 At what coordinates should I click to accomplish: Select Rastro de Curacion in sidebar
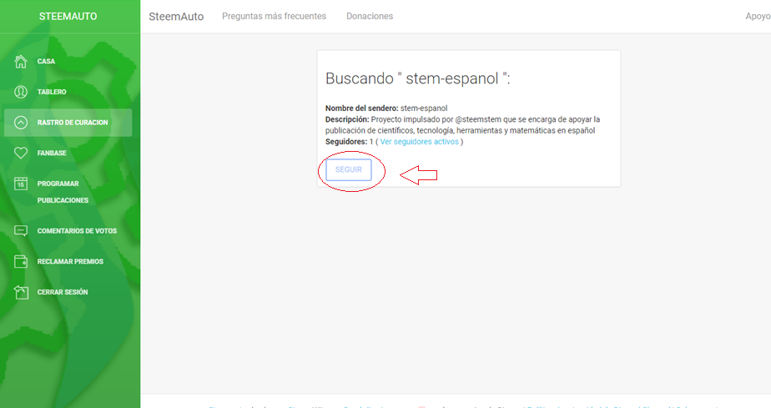[68, 123]
